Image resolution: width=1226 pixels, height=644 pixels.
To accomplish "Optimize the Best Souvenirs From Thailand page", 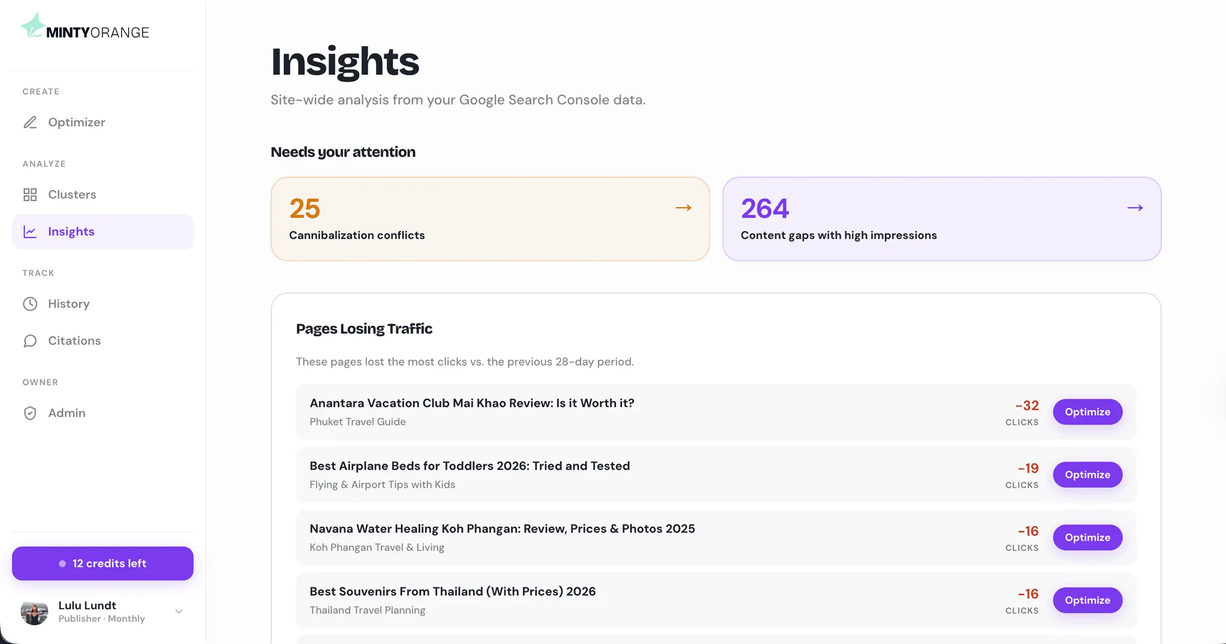I will [1088, 600].
